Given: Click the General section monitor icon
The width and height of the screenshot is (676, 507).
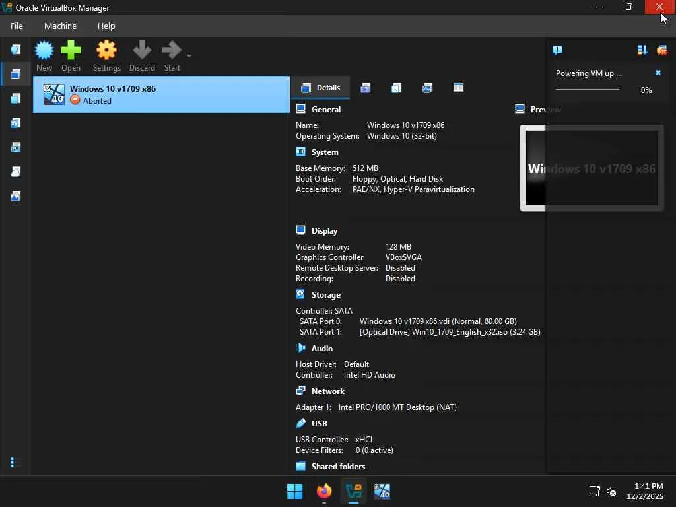Looking at the screenshot, I should pyautogui.click(x=300, y=109).
